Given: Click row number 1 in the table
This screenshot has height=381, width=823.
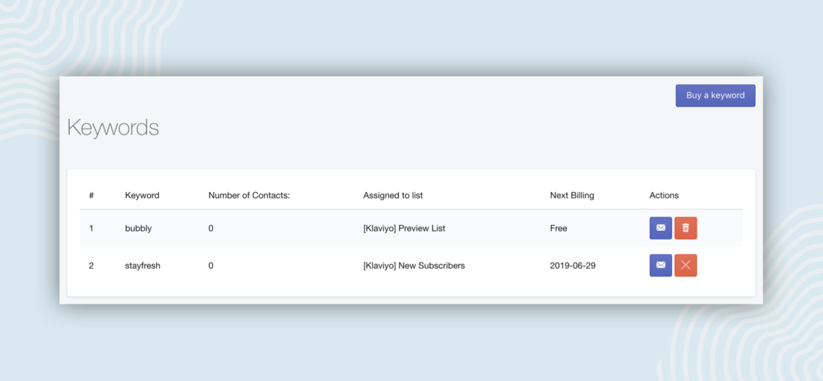Looking at the screenshot, I should [91, 228].
